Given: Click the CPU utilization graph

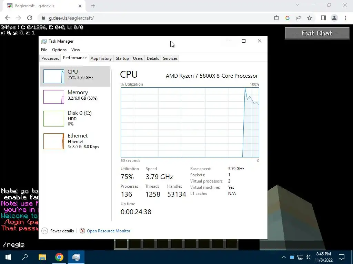Looking at the screenshot, I should pyautogui.click(x=190, y=122).
